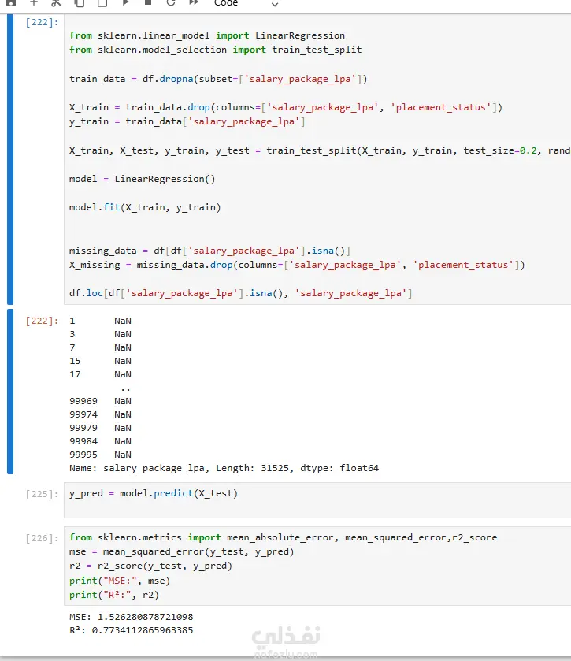Collapse output of cell 222 via blue bar
The image size is (571, 661).
10,392
